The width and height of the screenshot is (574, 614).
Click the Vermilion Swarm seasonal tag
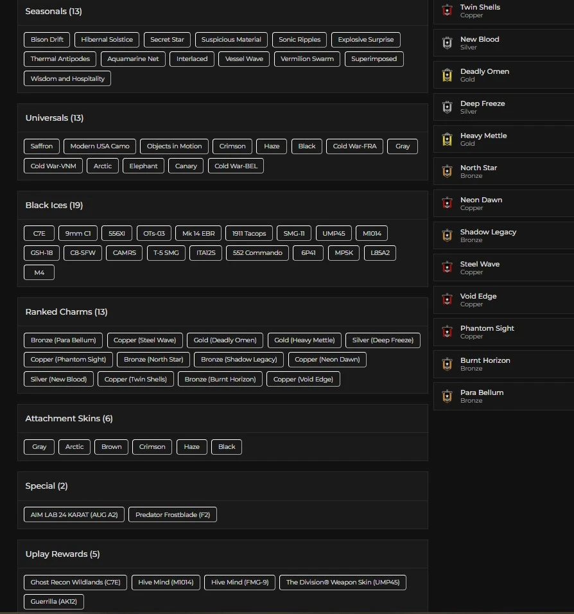pyautogui.click(x=308, y=59)
